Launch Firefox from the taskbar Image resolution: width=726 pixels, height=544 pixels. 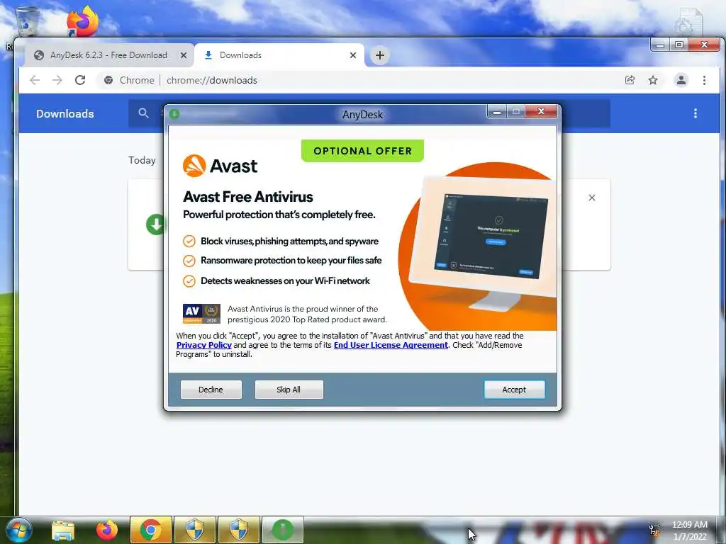pos(107,530)
